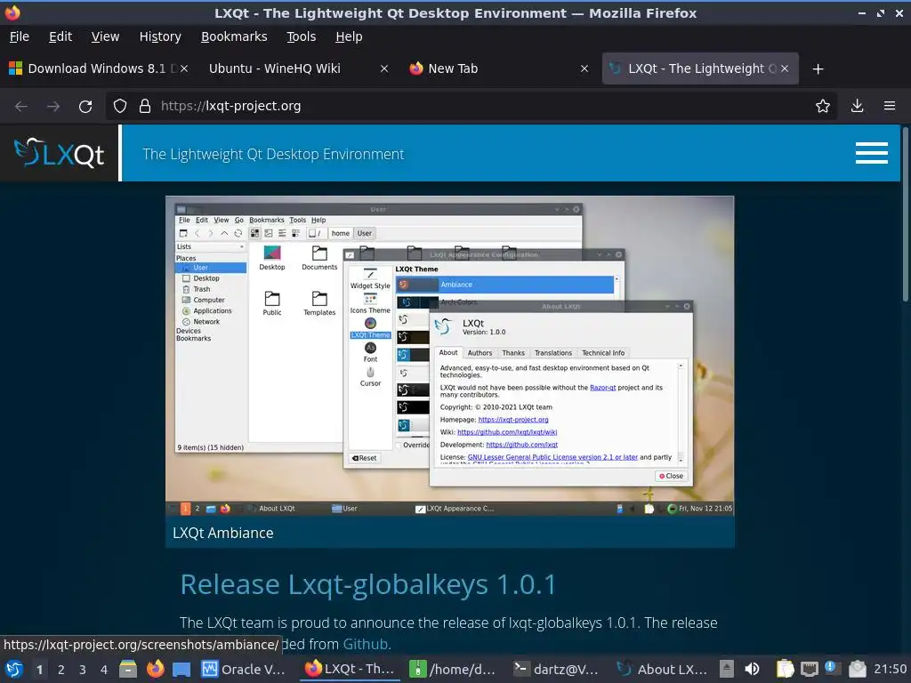The image size is (911, 683).
Task: Click the address bar URL field
Action: [x=471, y=107]
